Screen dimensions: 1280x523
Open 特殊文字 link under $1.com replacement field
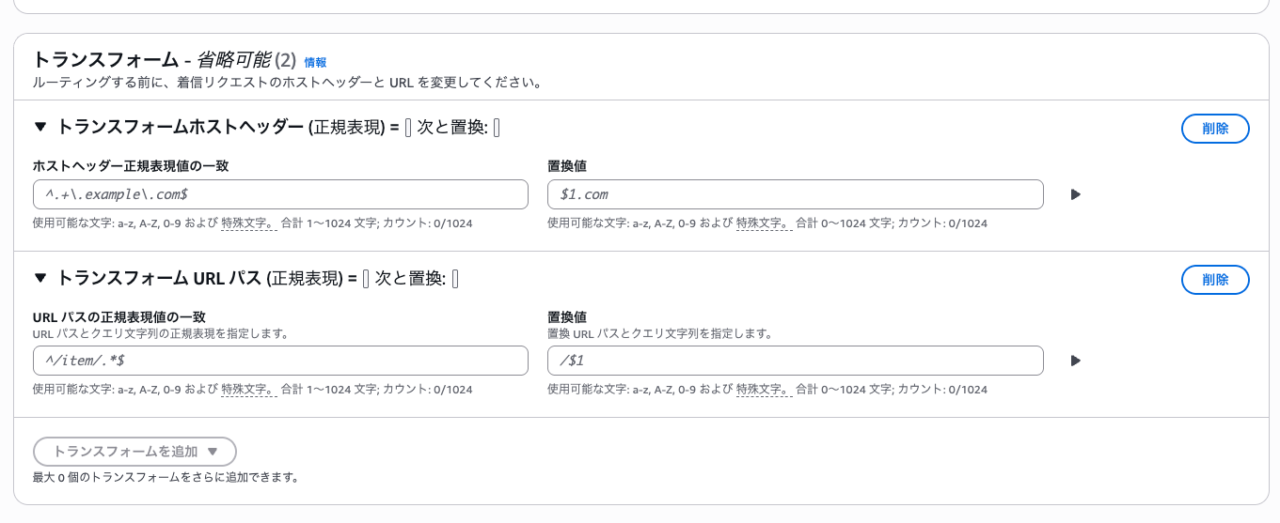click(763, 223)
